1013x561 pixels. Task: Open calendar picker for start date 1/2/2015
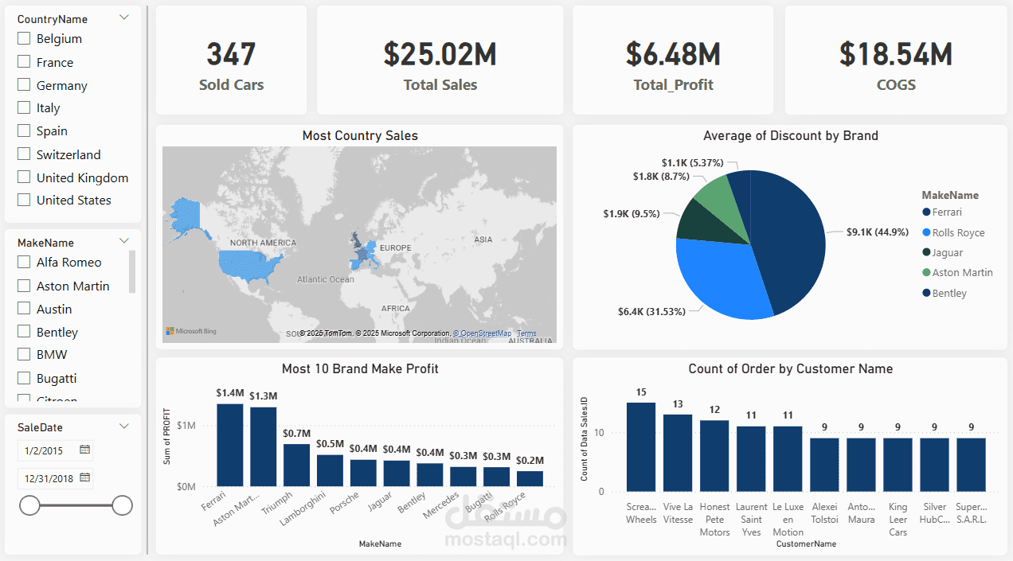(85, 450)
